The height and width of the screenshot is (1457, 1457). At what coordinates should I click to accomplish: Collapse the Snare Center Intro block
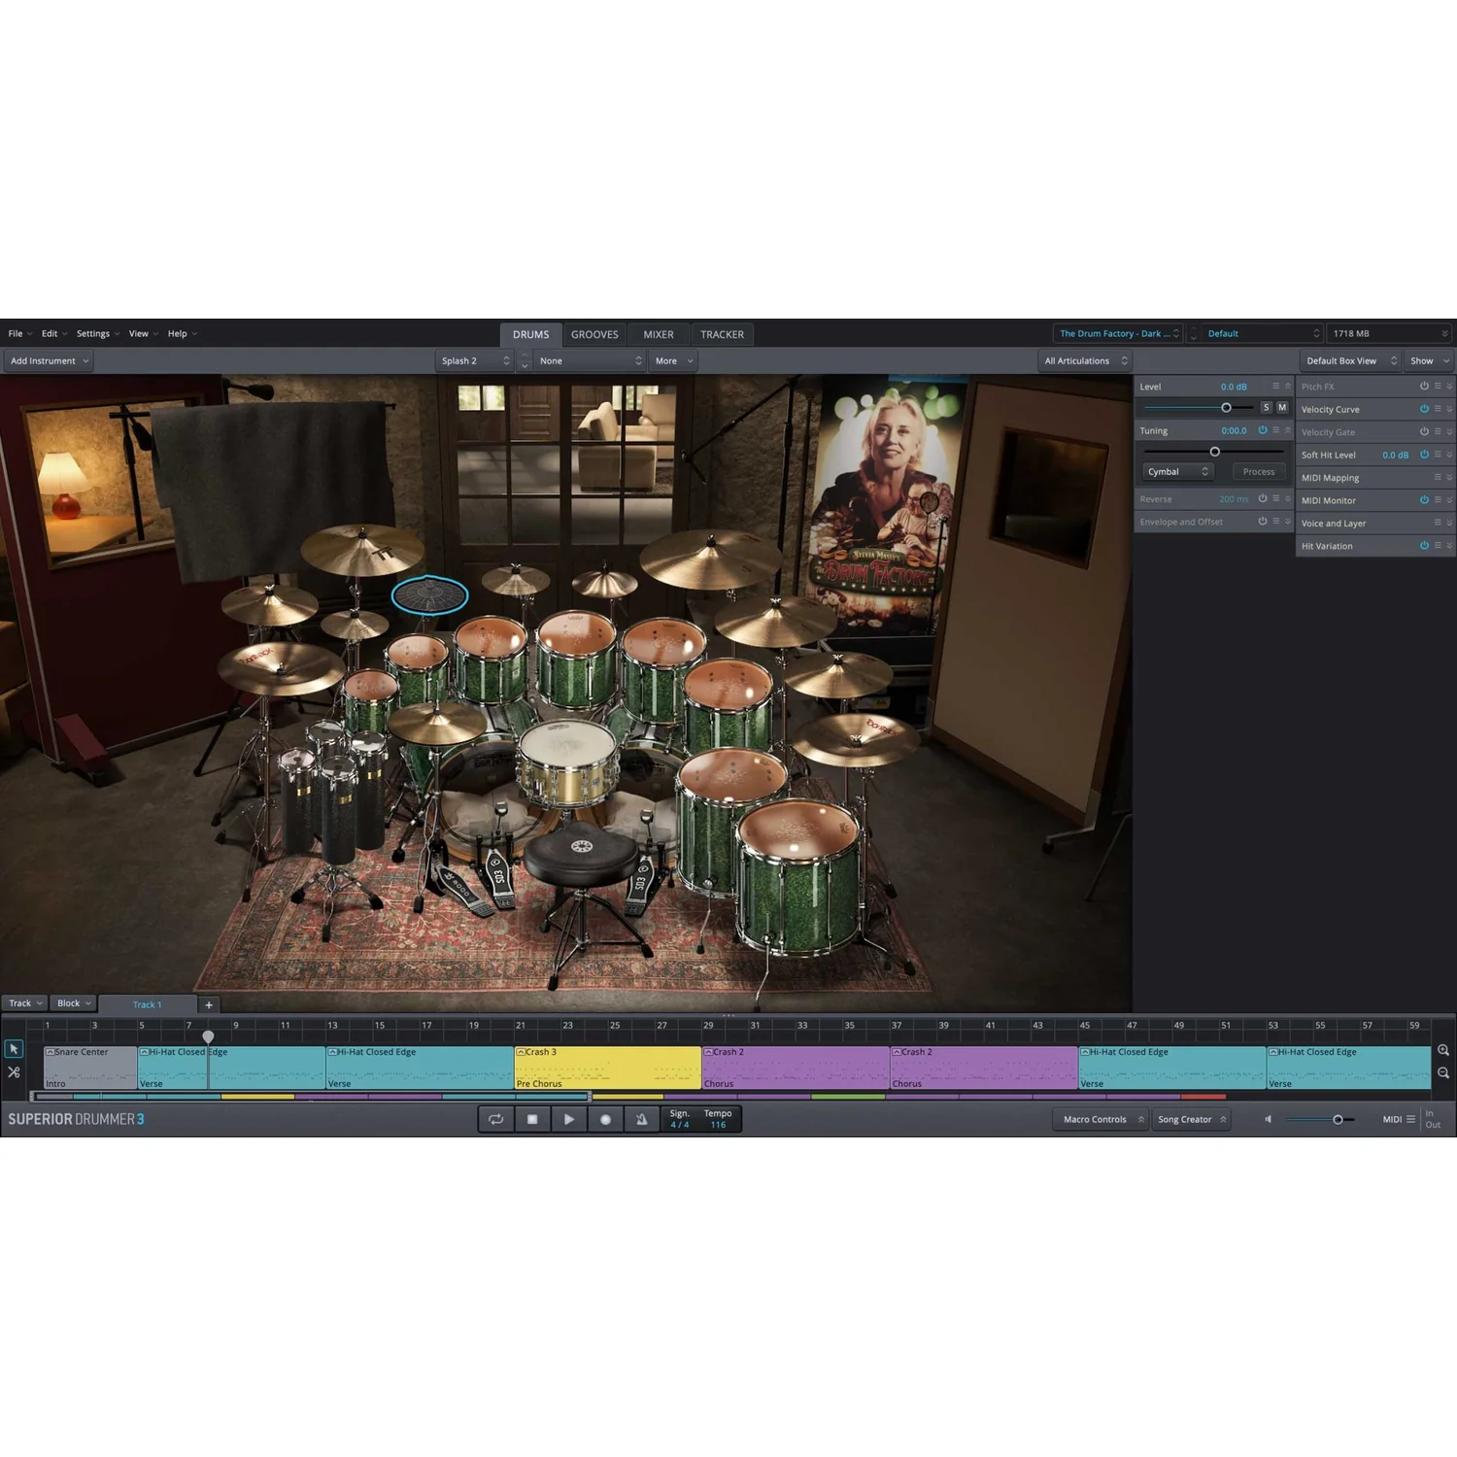pyautogui.click(x=51, y=1052)
